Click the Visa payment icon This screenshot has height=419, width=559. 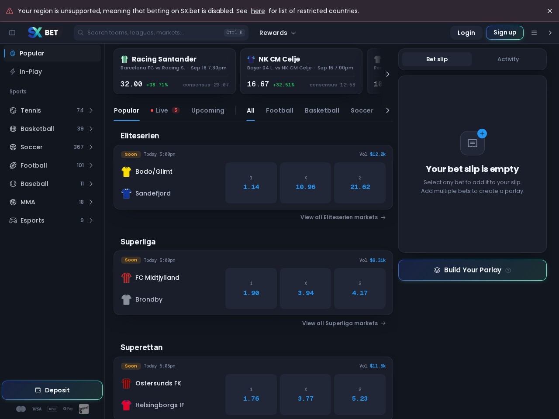point(37,409)
